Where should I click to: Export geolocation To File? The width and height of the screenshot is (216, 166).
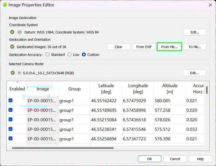(x=195, y=47)
